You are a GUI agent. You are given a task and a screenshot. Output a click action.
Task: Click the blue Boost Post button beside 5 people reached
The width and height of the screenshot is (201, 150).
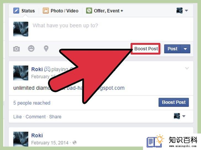pyautogui.click(x=174, y=102)
